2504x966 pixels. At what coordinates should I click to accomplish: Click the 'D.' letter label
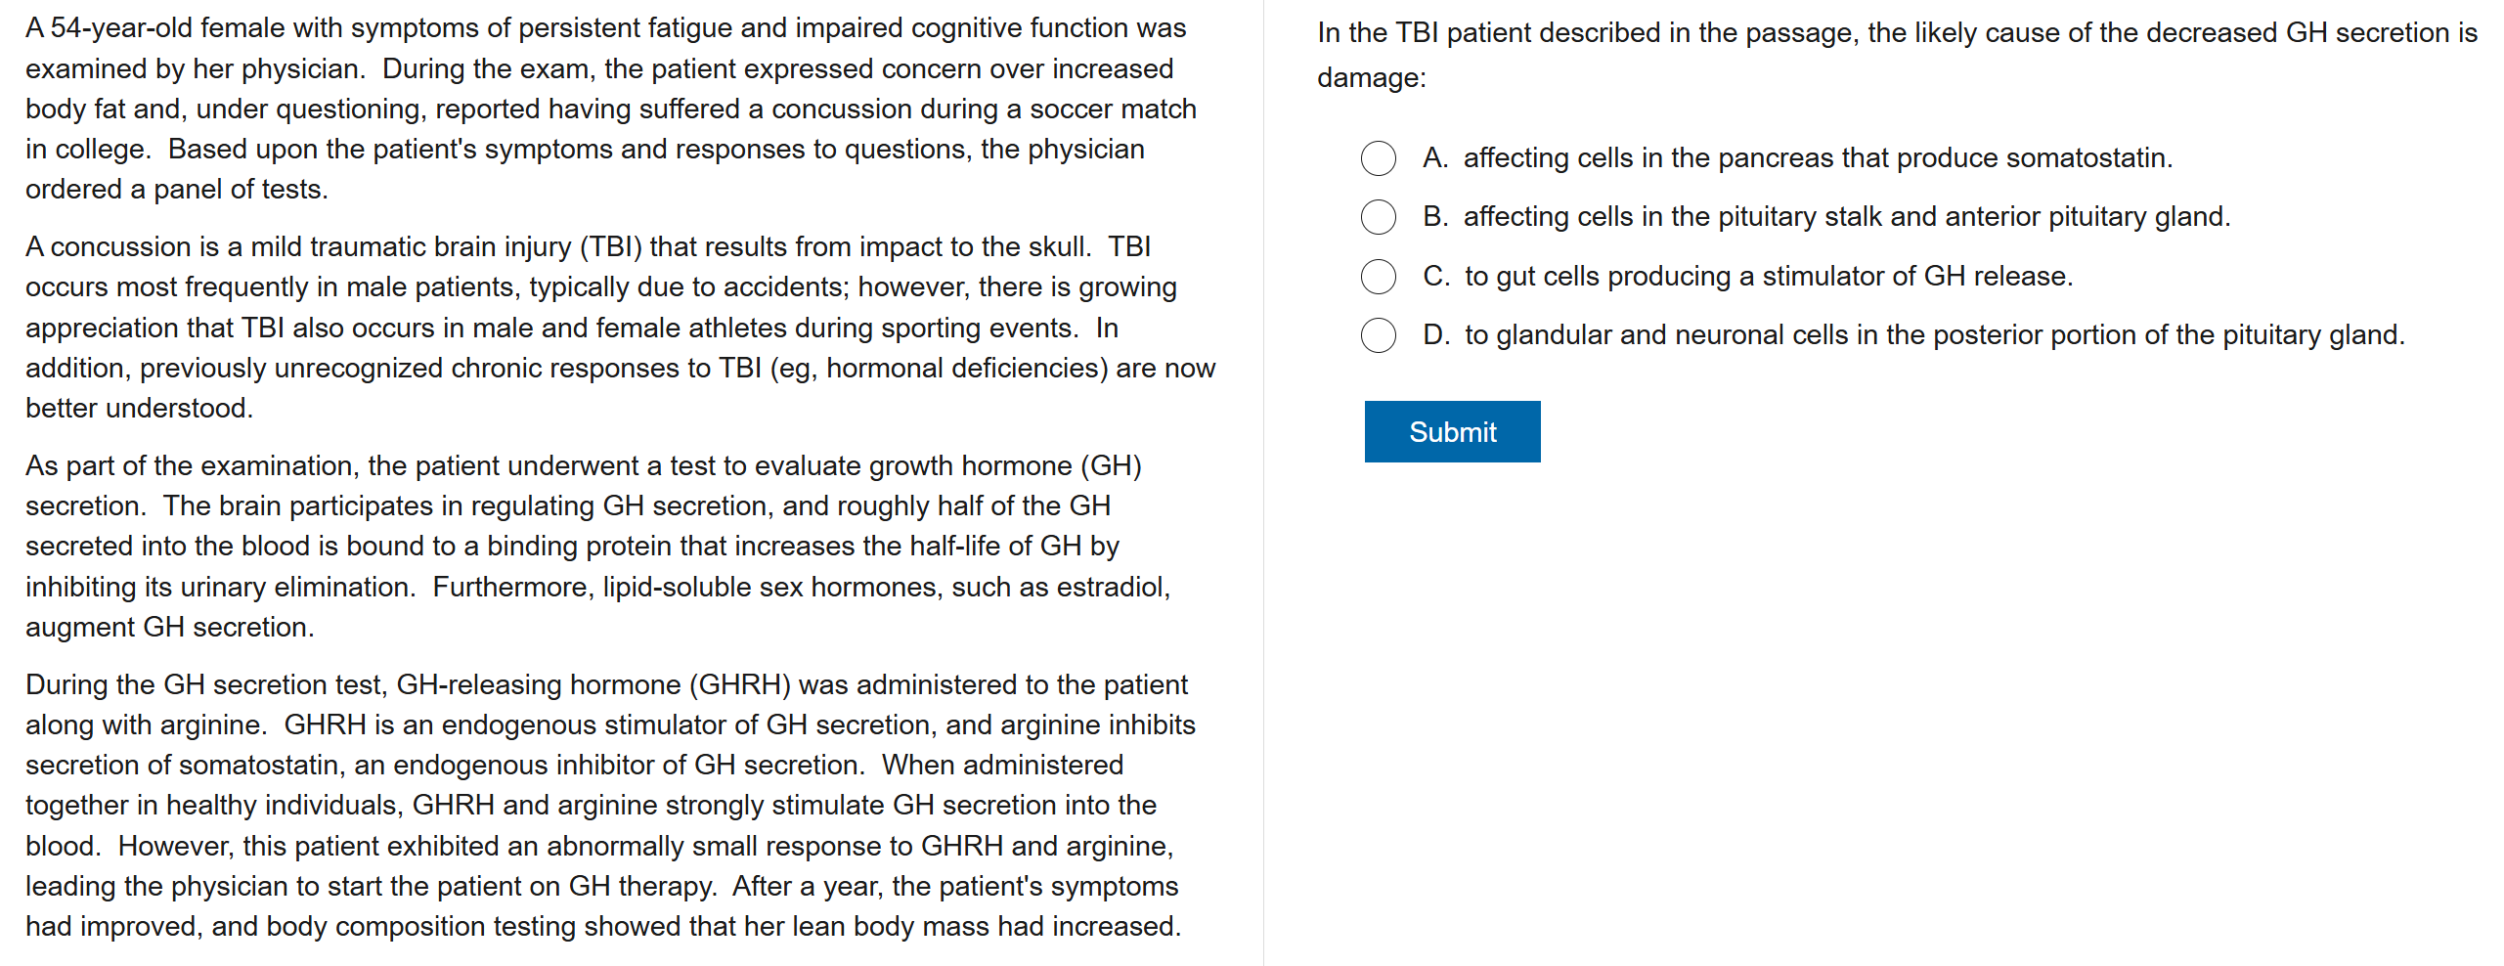[x=1435, y=335]
